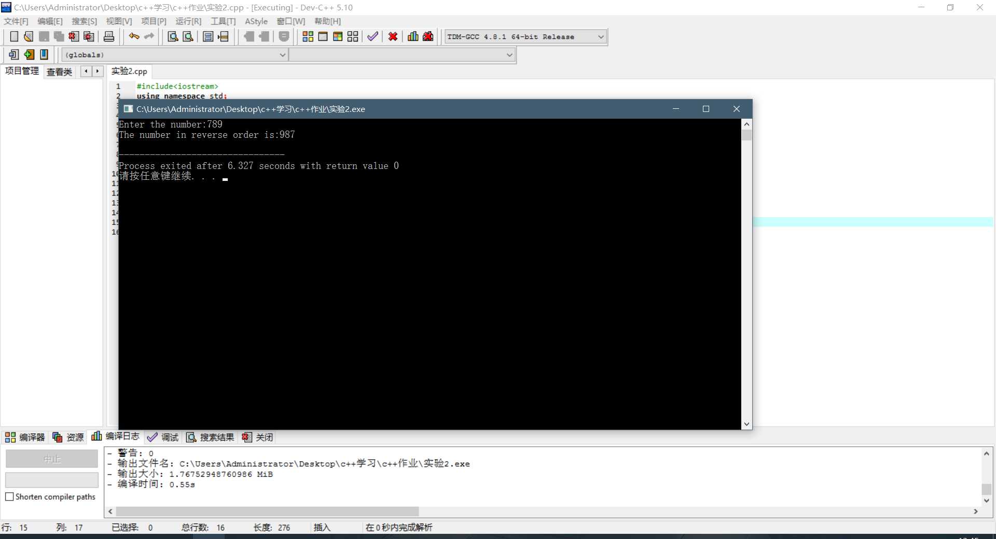Viewport: 996px width, 539px height.
Task: Click the Replace magnifier icon
Action: [x=188, y=36]
